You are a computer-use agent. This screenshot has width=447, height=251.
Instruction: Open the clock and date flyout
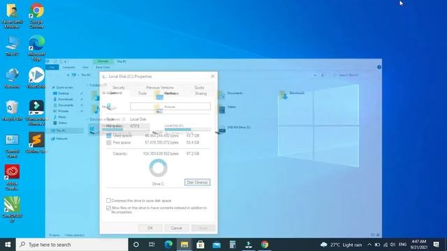(x=419, y=245)
